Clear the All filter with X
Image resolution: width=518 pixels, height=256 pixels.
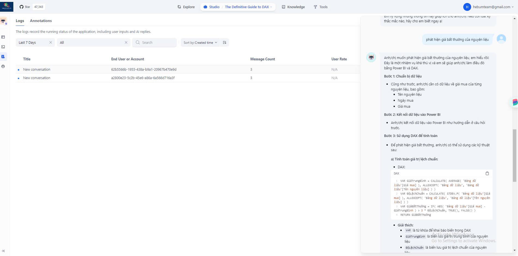tap(126, 42)
